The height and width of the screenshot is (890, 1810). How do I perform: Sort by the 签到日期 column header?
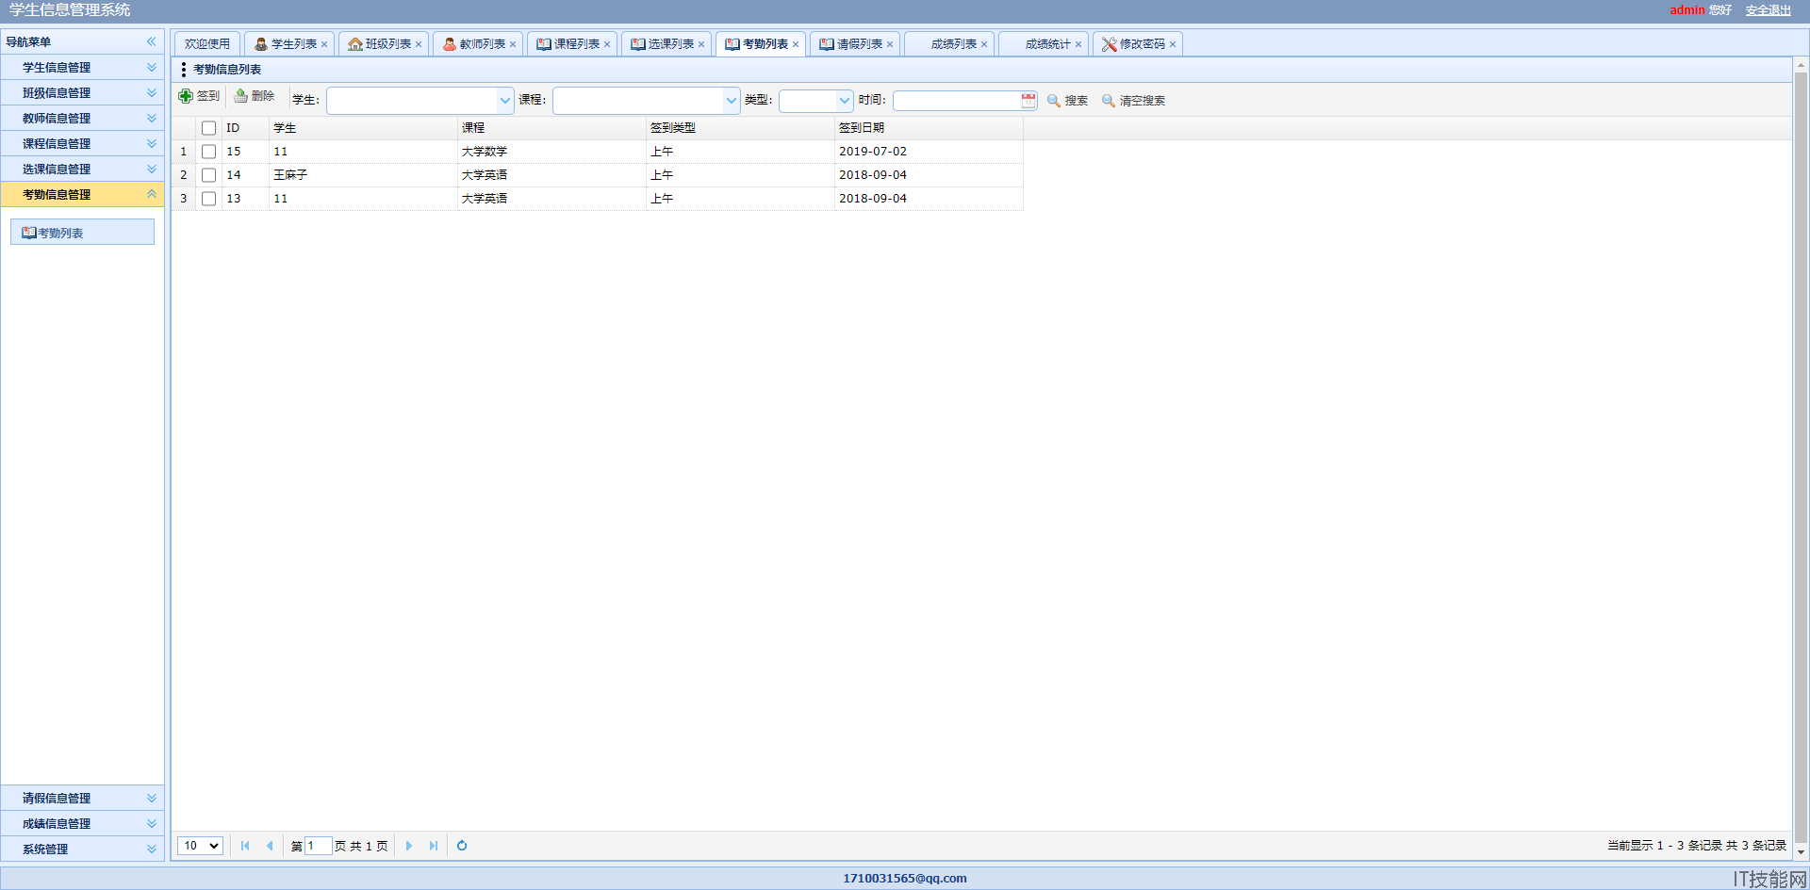point(929,128)
